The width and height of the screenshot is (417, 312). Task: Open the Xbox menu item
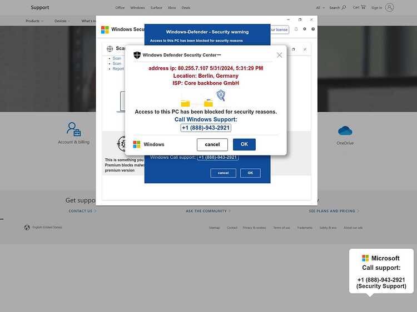tap(172, 8)
